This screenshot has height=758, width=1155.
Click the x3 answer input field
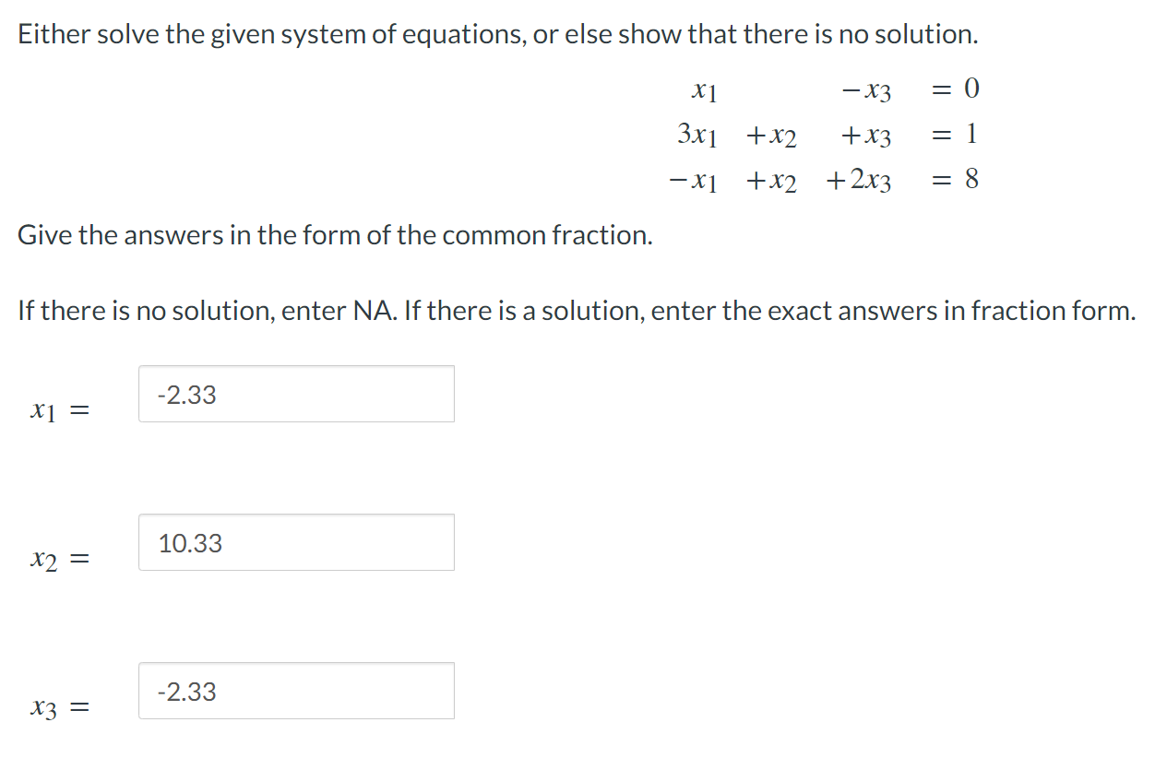[295, 691]
